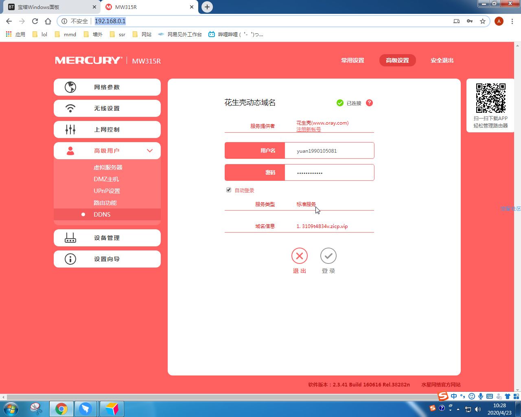Click taskbar volume speaker icon
521x417 pixels.
[477, 409]
